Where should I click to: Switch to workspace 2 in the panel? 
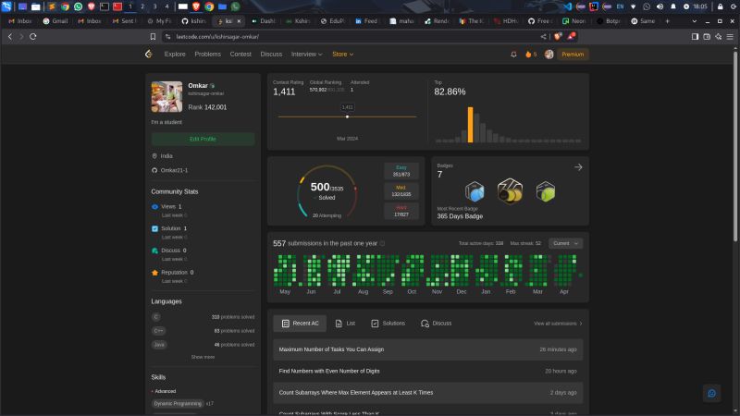click(142, 6)
